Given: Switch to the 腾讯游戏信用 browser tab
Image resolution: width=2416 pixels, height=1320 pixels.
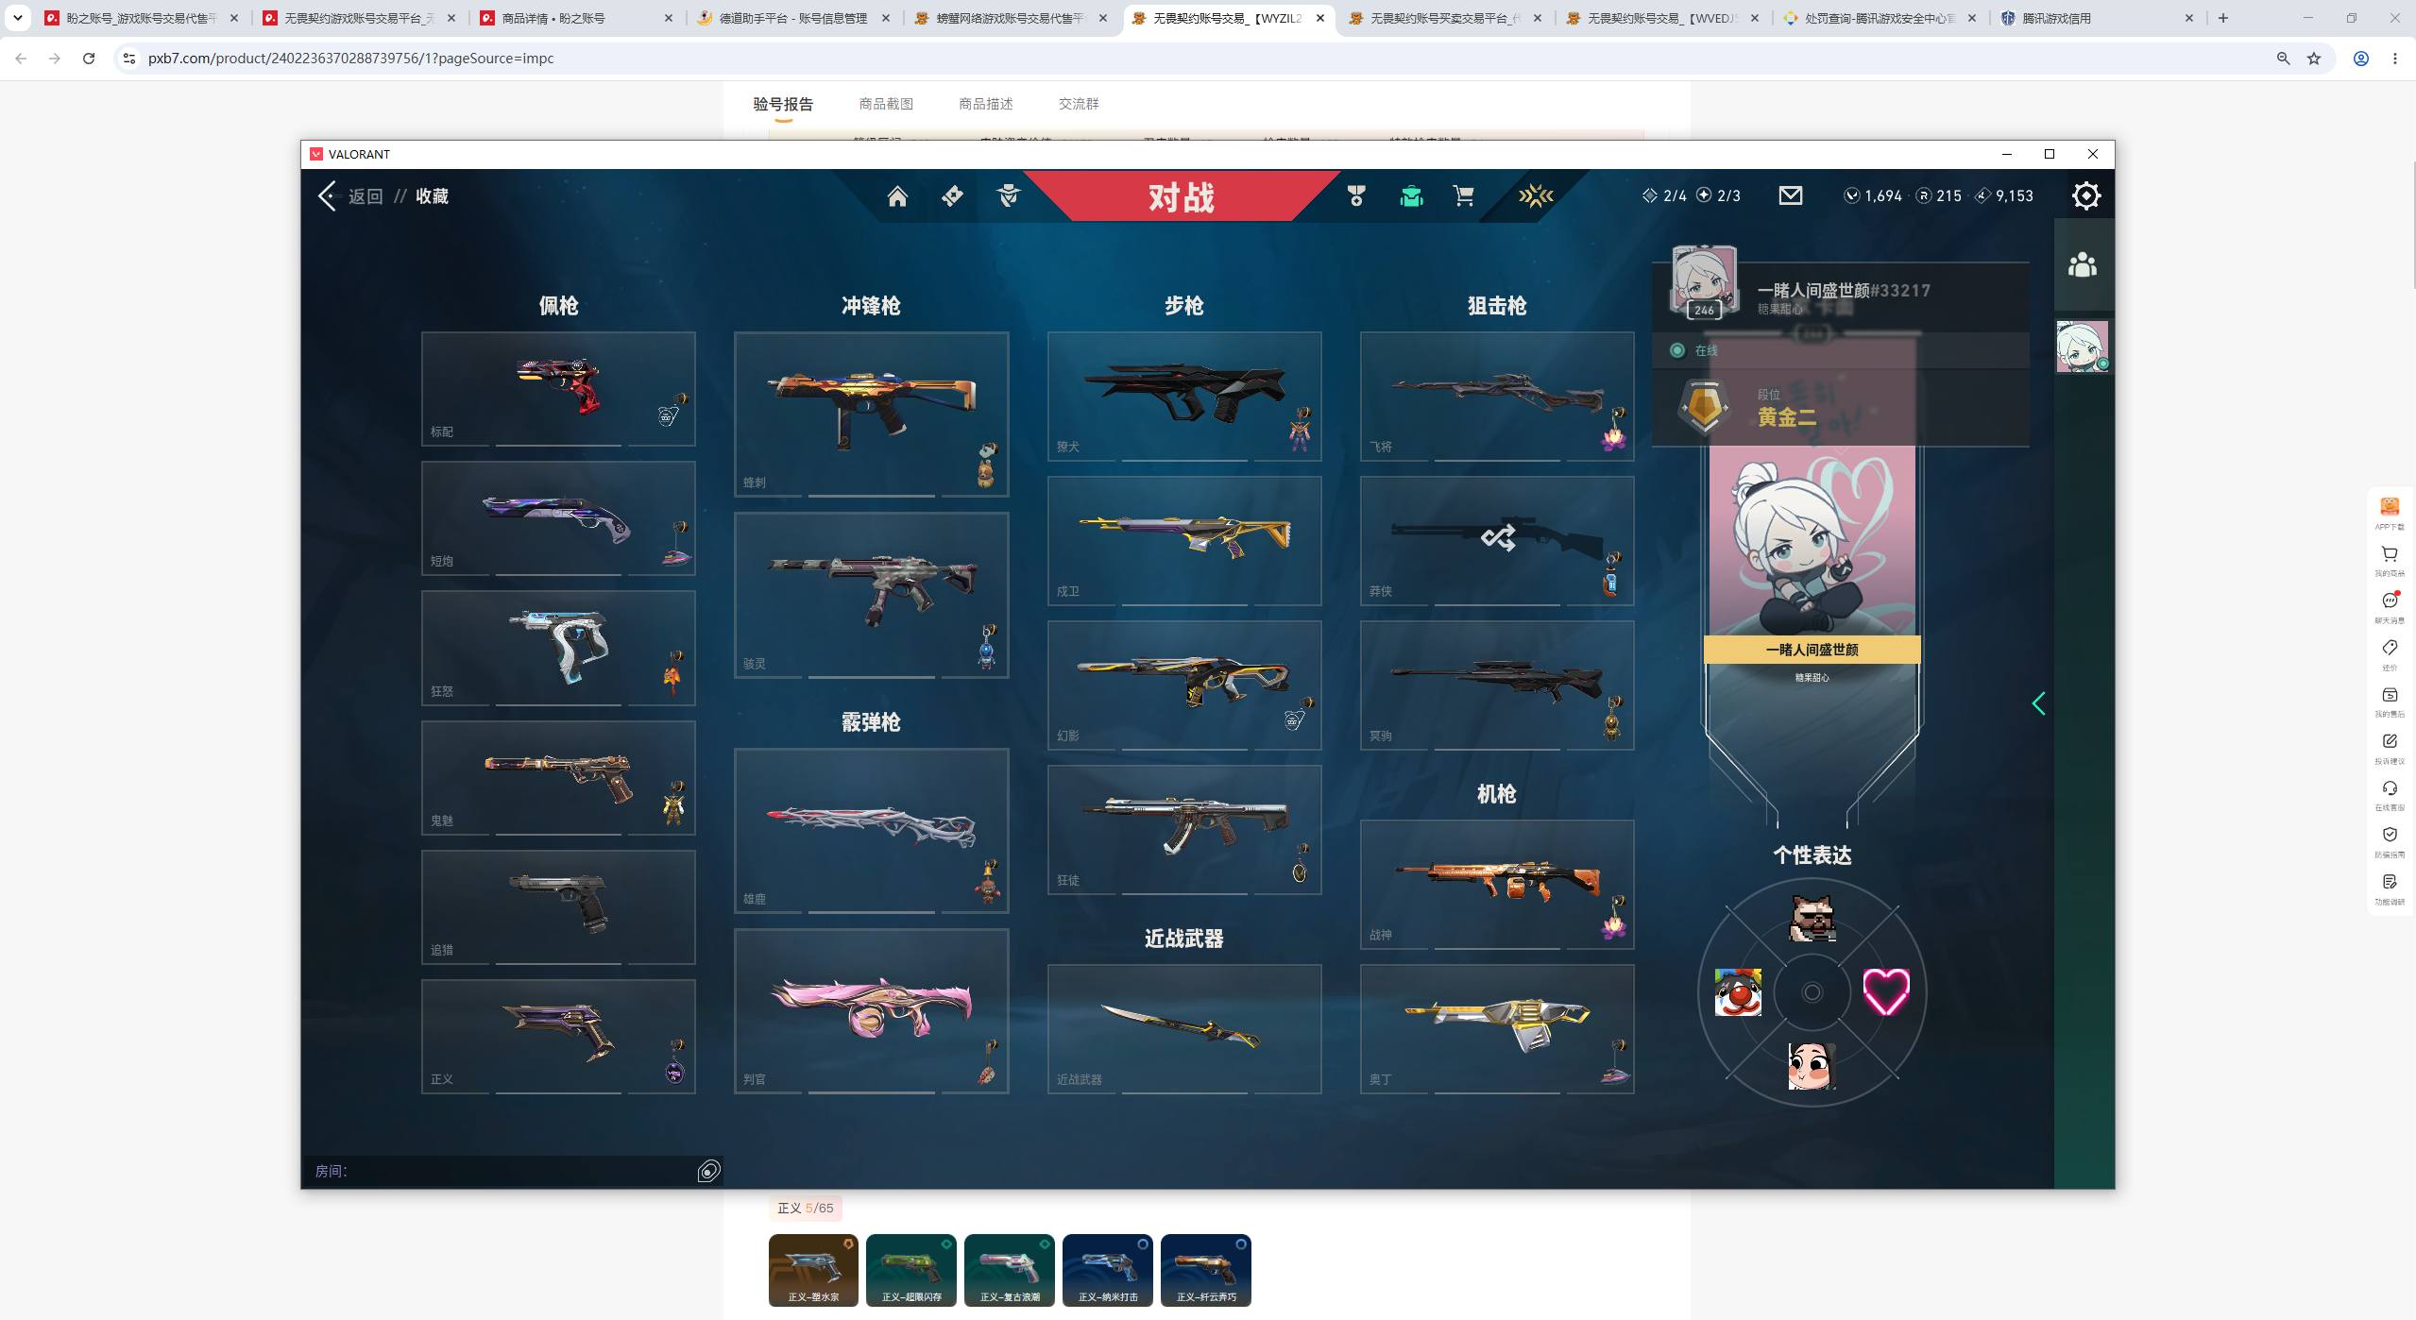Looking at the screenshot, I should [2097, 18].
